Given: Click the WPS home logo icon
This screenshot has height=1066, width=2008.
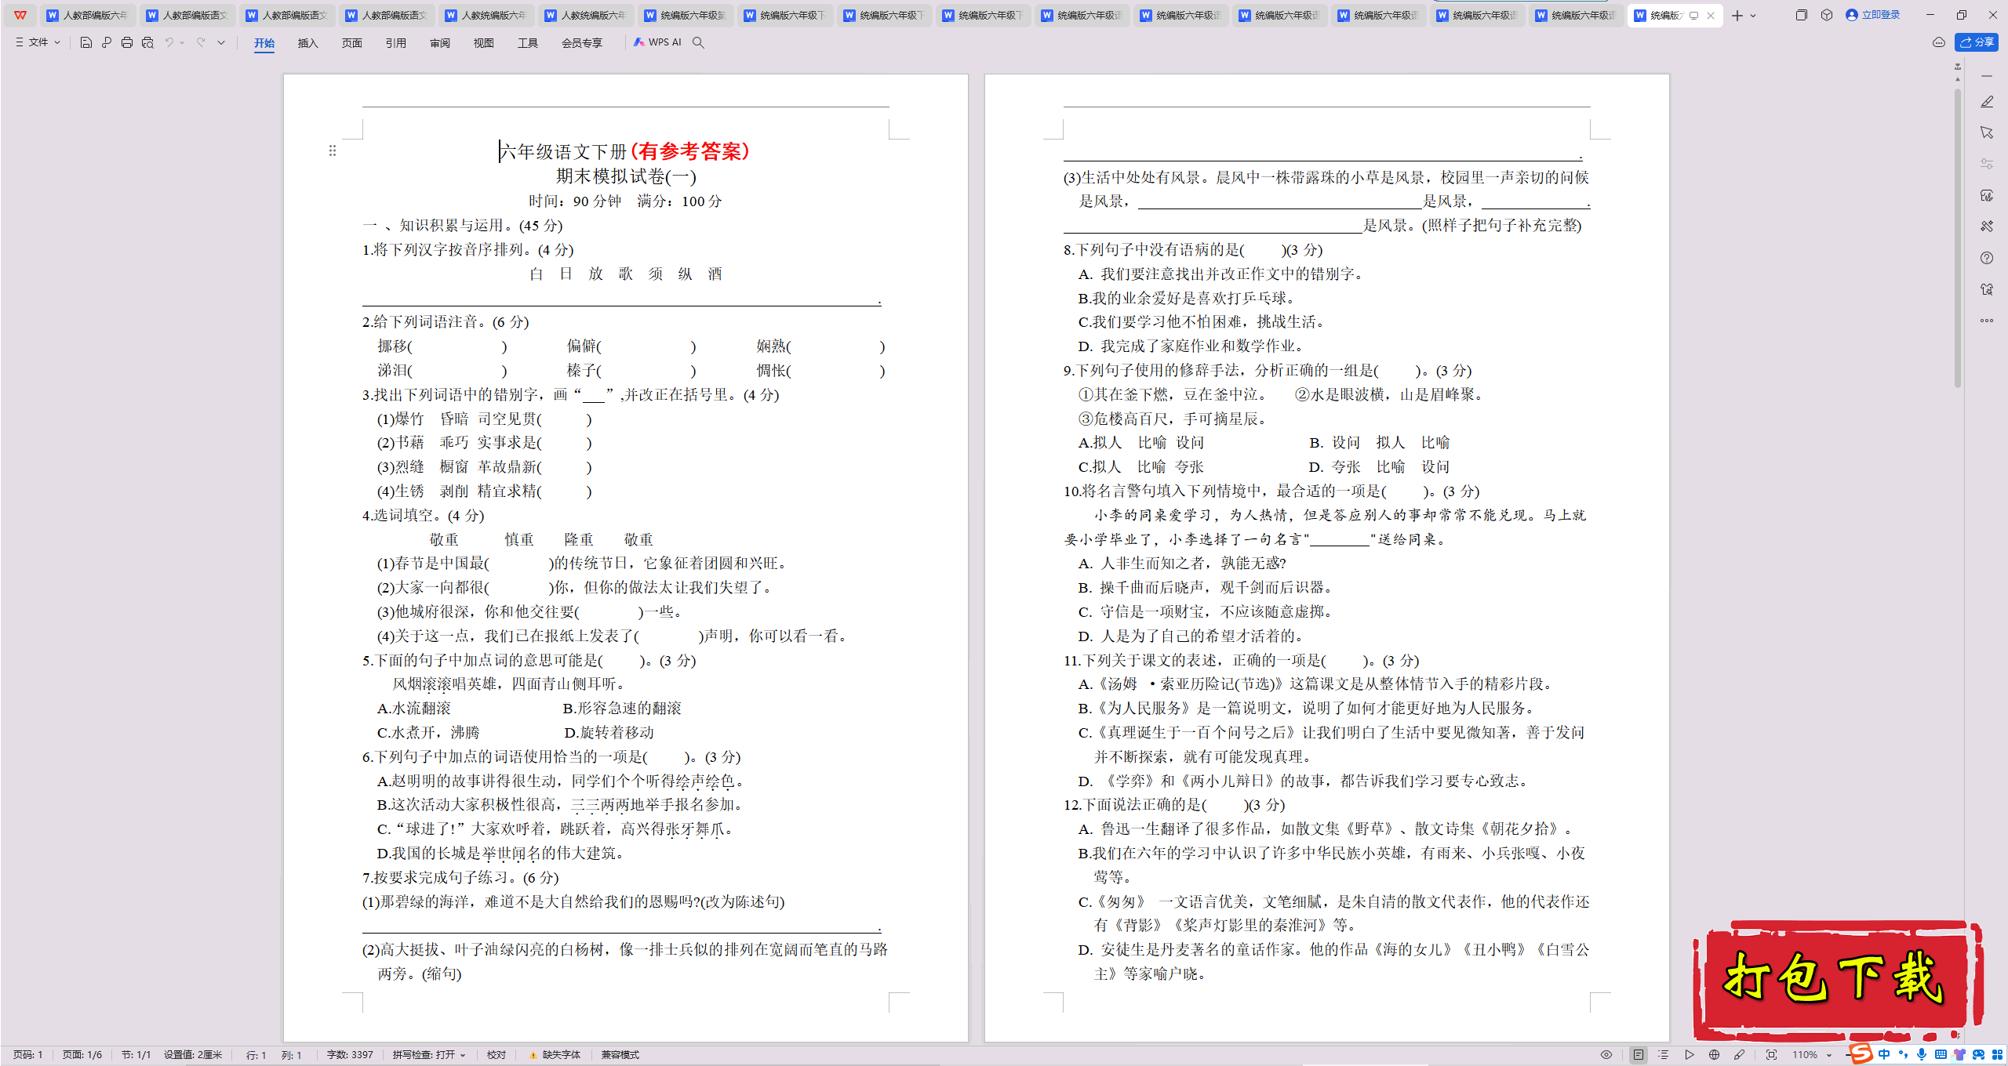Looking at the screenshot, I should pos(20,15).
